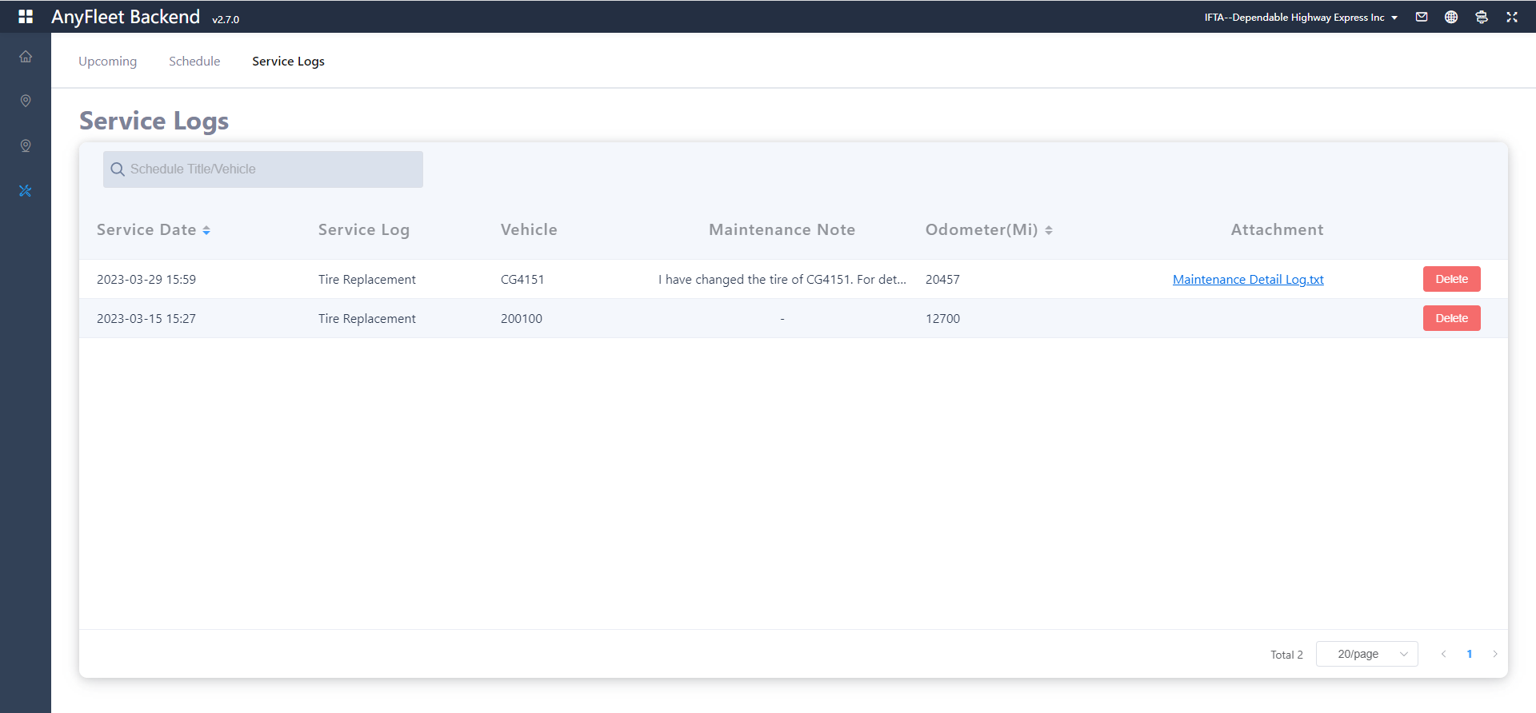Delete the CG4151 tire replacement log
This screenshot has height=713, width=1536.
click(x=1451, y=279)
